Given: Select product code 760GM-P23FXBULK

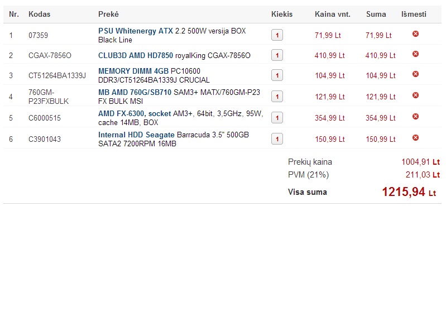Looking at the screenshot, I should click(49, 97).
